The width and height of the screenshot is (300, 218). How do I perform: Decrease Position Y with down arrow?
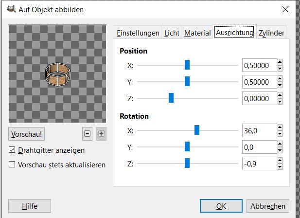tap(280, 85)
